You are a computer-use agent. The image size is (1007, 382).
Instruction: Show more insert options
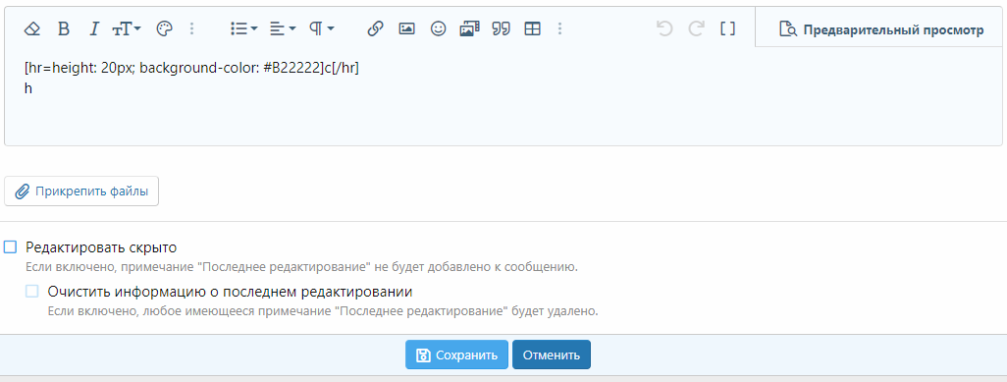coord(560,28)
